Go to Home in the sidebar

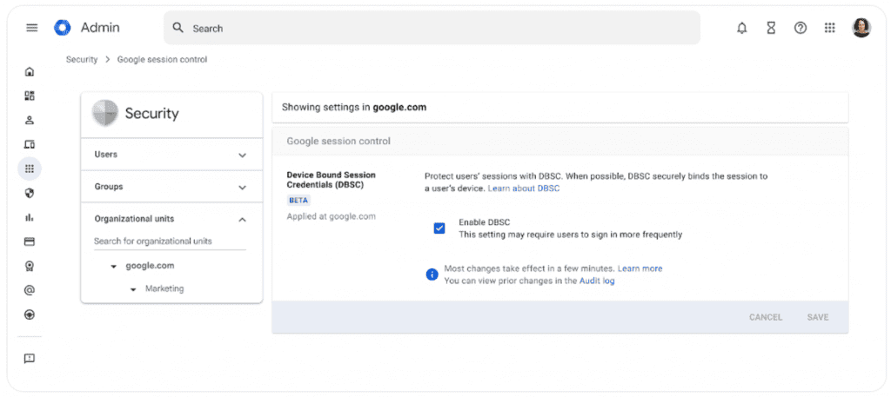[x=30, y=71]
